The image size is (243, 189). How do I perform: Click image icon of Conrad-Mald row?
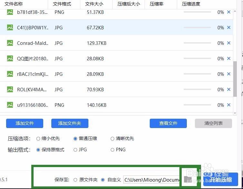10,43
